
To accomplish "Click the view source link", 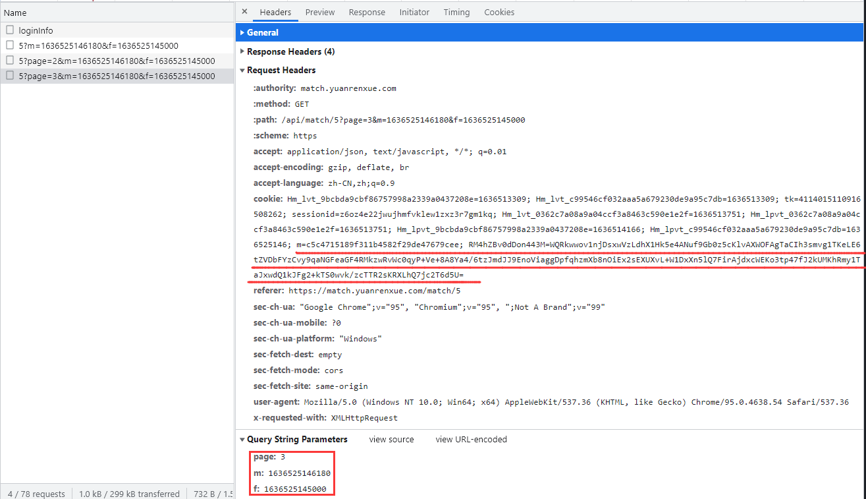I will coord(391,440).
